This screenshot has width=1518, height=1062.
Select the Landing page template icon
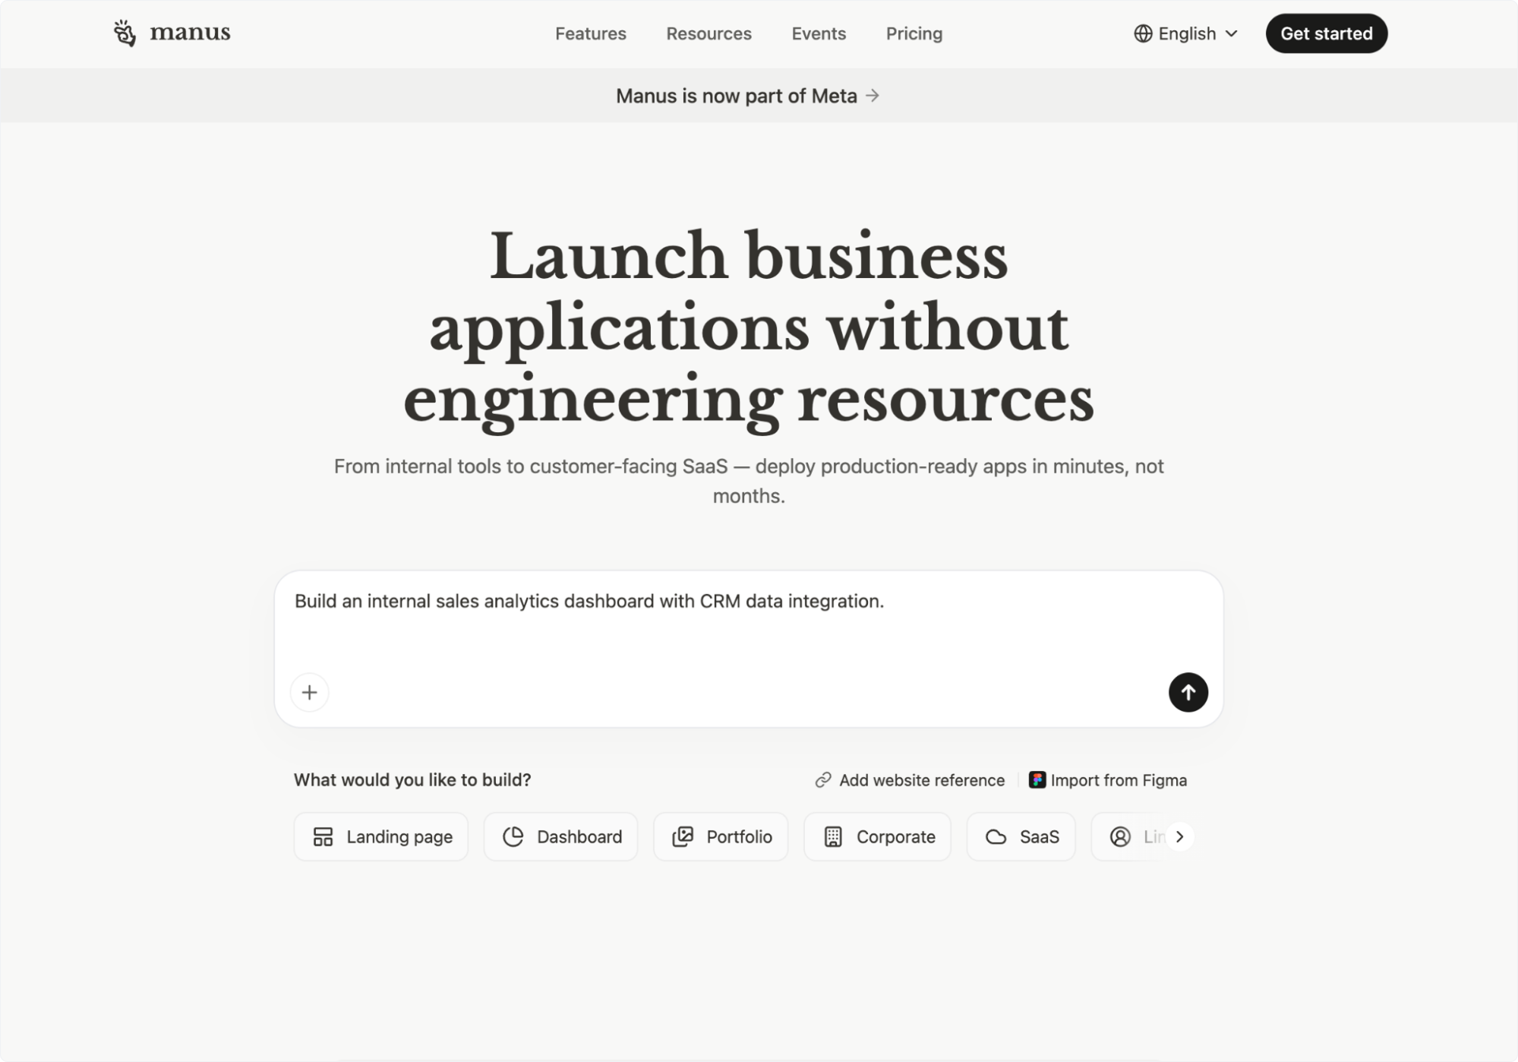[x=323, y=836]
